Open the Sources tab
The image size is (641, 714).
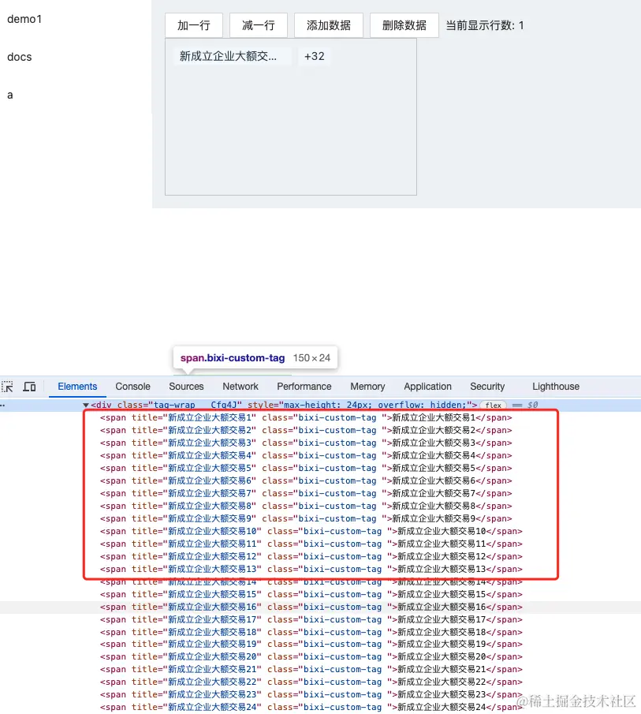point(186,387)
